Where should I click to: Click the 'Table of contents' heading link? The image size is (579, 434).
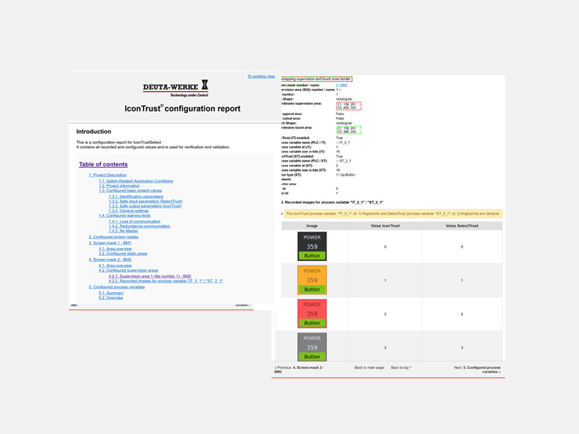tap(103, 164)
